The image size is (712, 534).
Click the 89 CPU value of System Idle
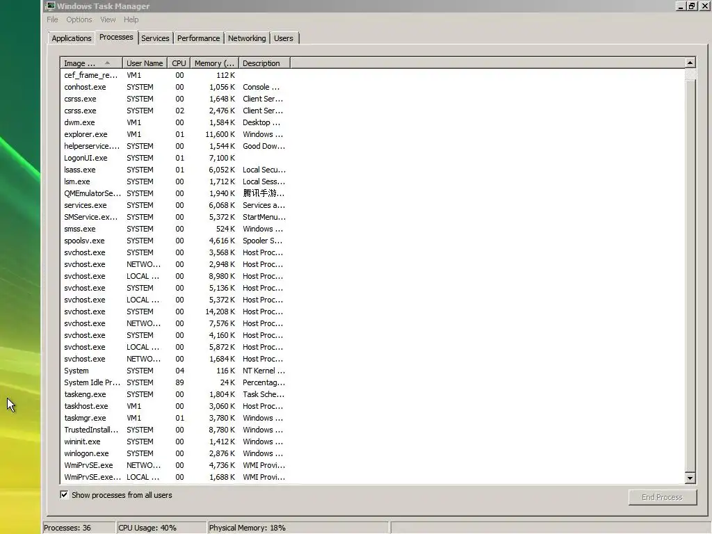click(179, 382)
